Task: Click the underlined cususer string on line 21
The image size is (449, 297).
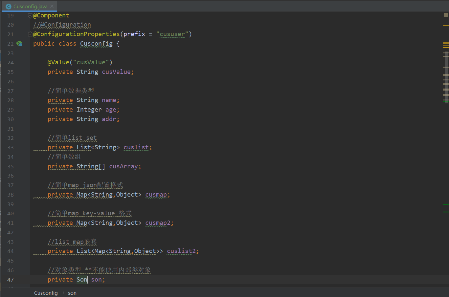Action: tap(172, 34)
